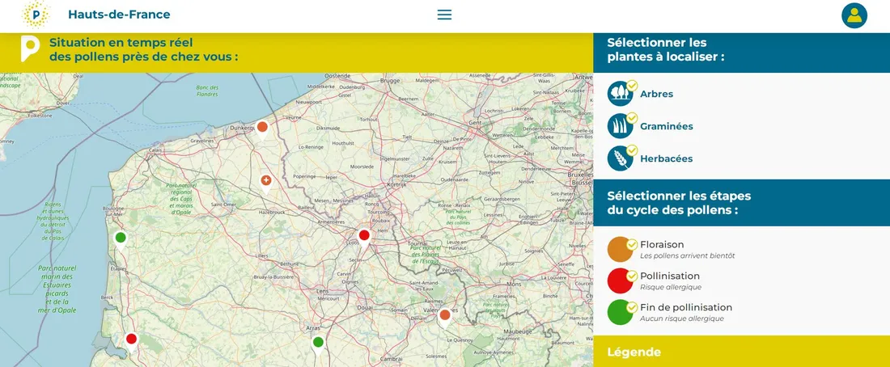Toggle the Graminées grass icon filter
Image resolution: width=890 pixels, height=367 pixels.
[620, 126]
